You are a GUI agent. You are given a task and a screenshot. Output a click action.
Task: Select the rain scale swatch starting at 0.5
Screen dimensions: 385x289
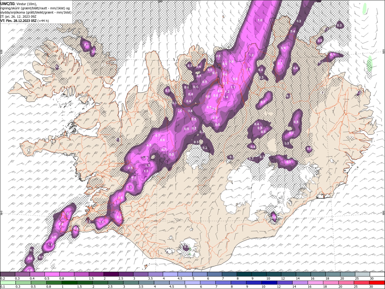pos(38,283)
